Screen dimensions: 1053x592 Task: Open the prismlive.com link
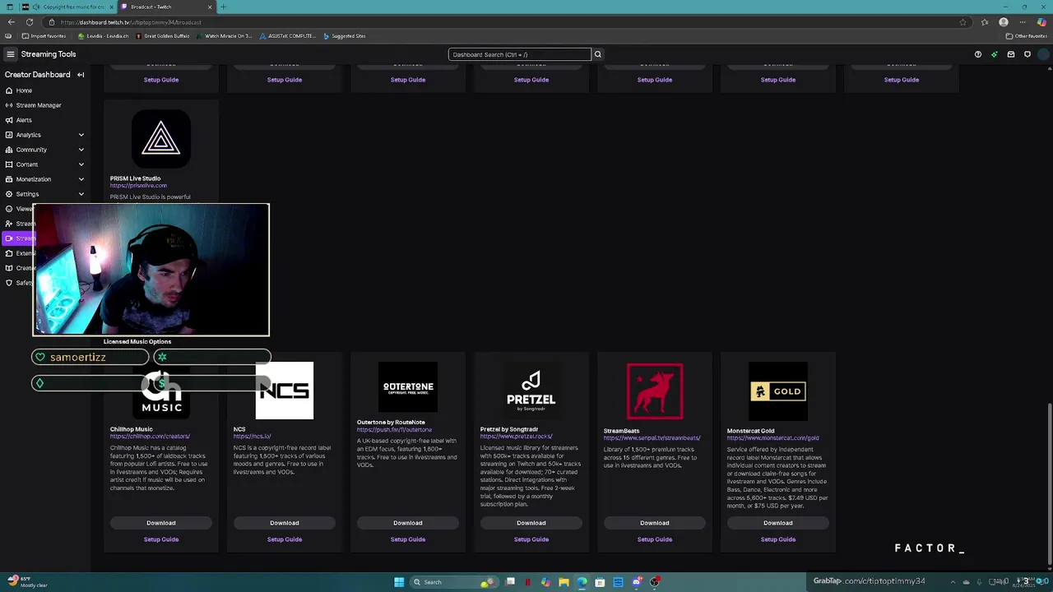(x=138, y=186)
